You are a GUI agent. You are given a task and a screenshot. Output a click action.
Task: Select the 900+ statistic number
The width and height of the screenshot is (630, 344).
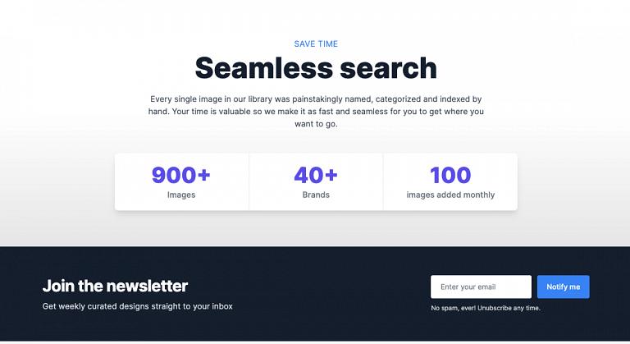181,175
